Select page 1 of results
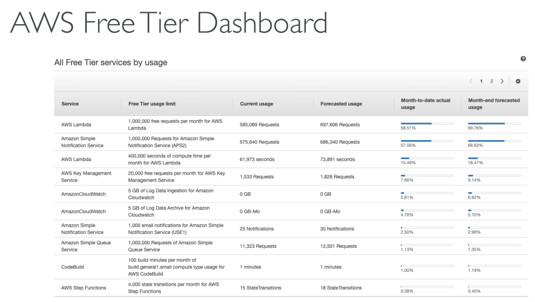 [x=481, y=81]
